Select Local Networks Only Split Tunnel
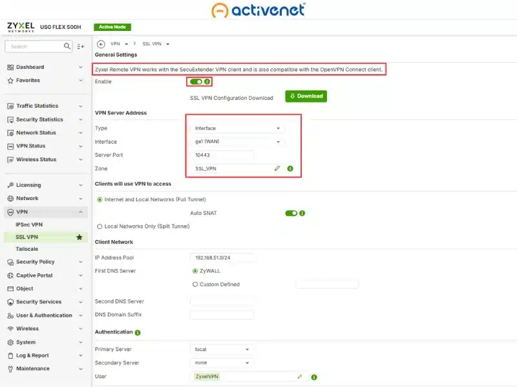Image resolution: width=517 pixels, height=387 pixels. (100, 226)
